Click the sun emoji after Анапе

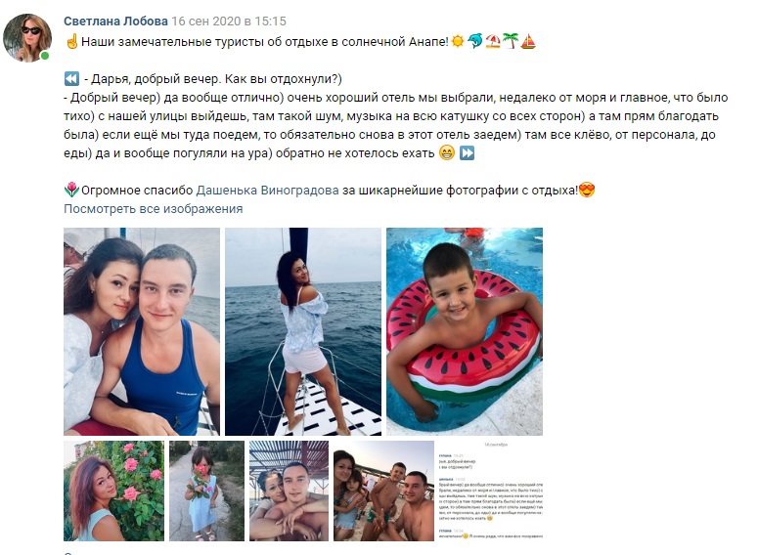point(458,42)
